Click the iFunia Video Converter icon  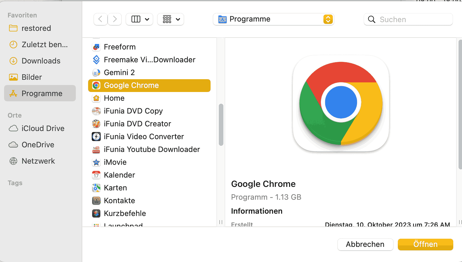96,137
